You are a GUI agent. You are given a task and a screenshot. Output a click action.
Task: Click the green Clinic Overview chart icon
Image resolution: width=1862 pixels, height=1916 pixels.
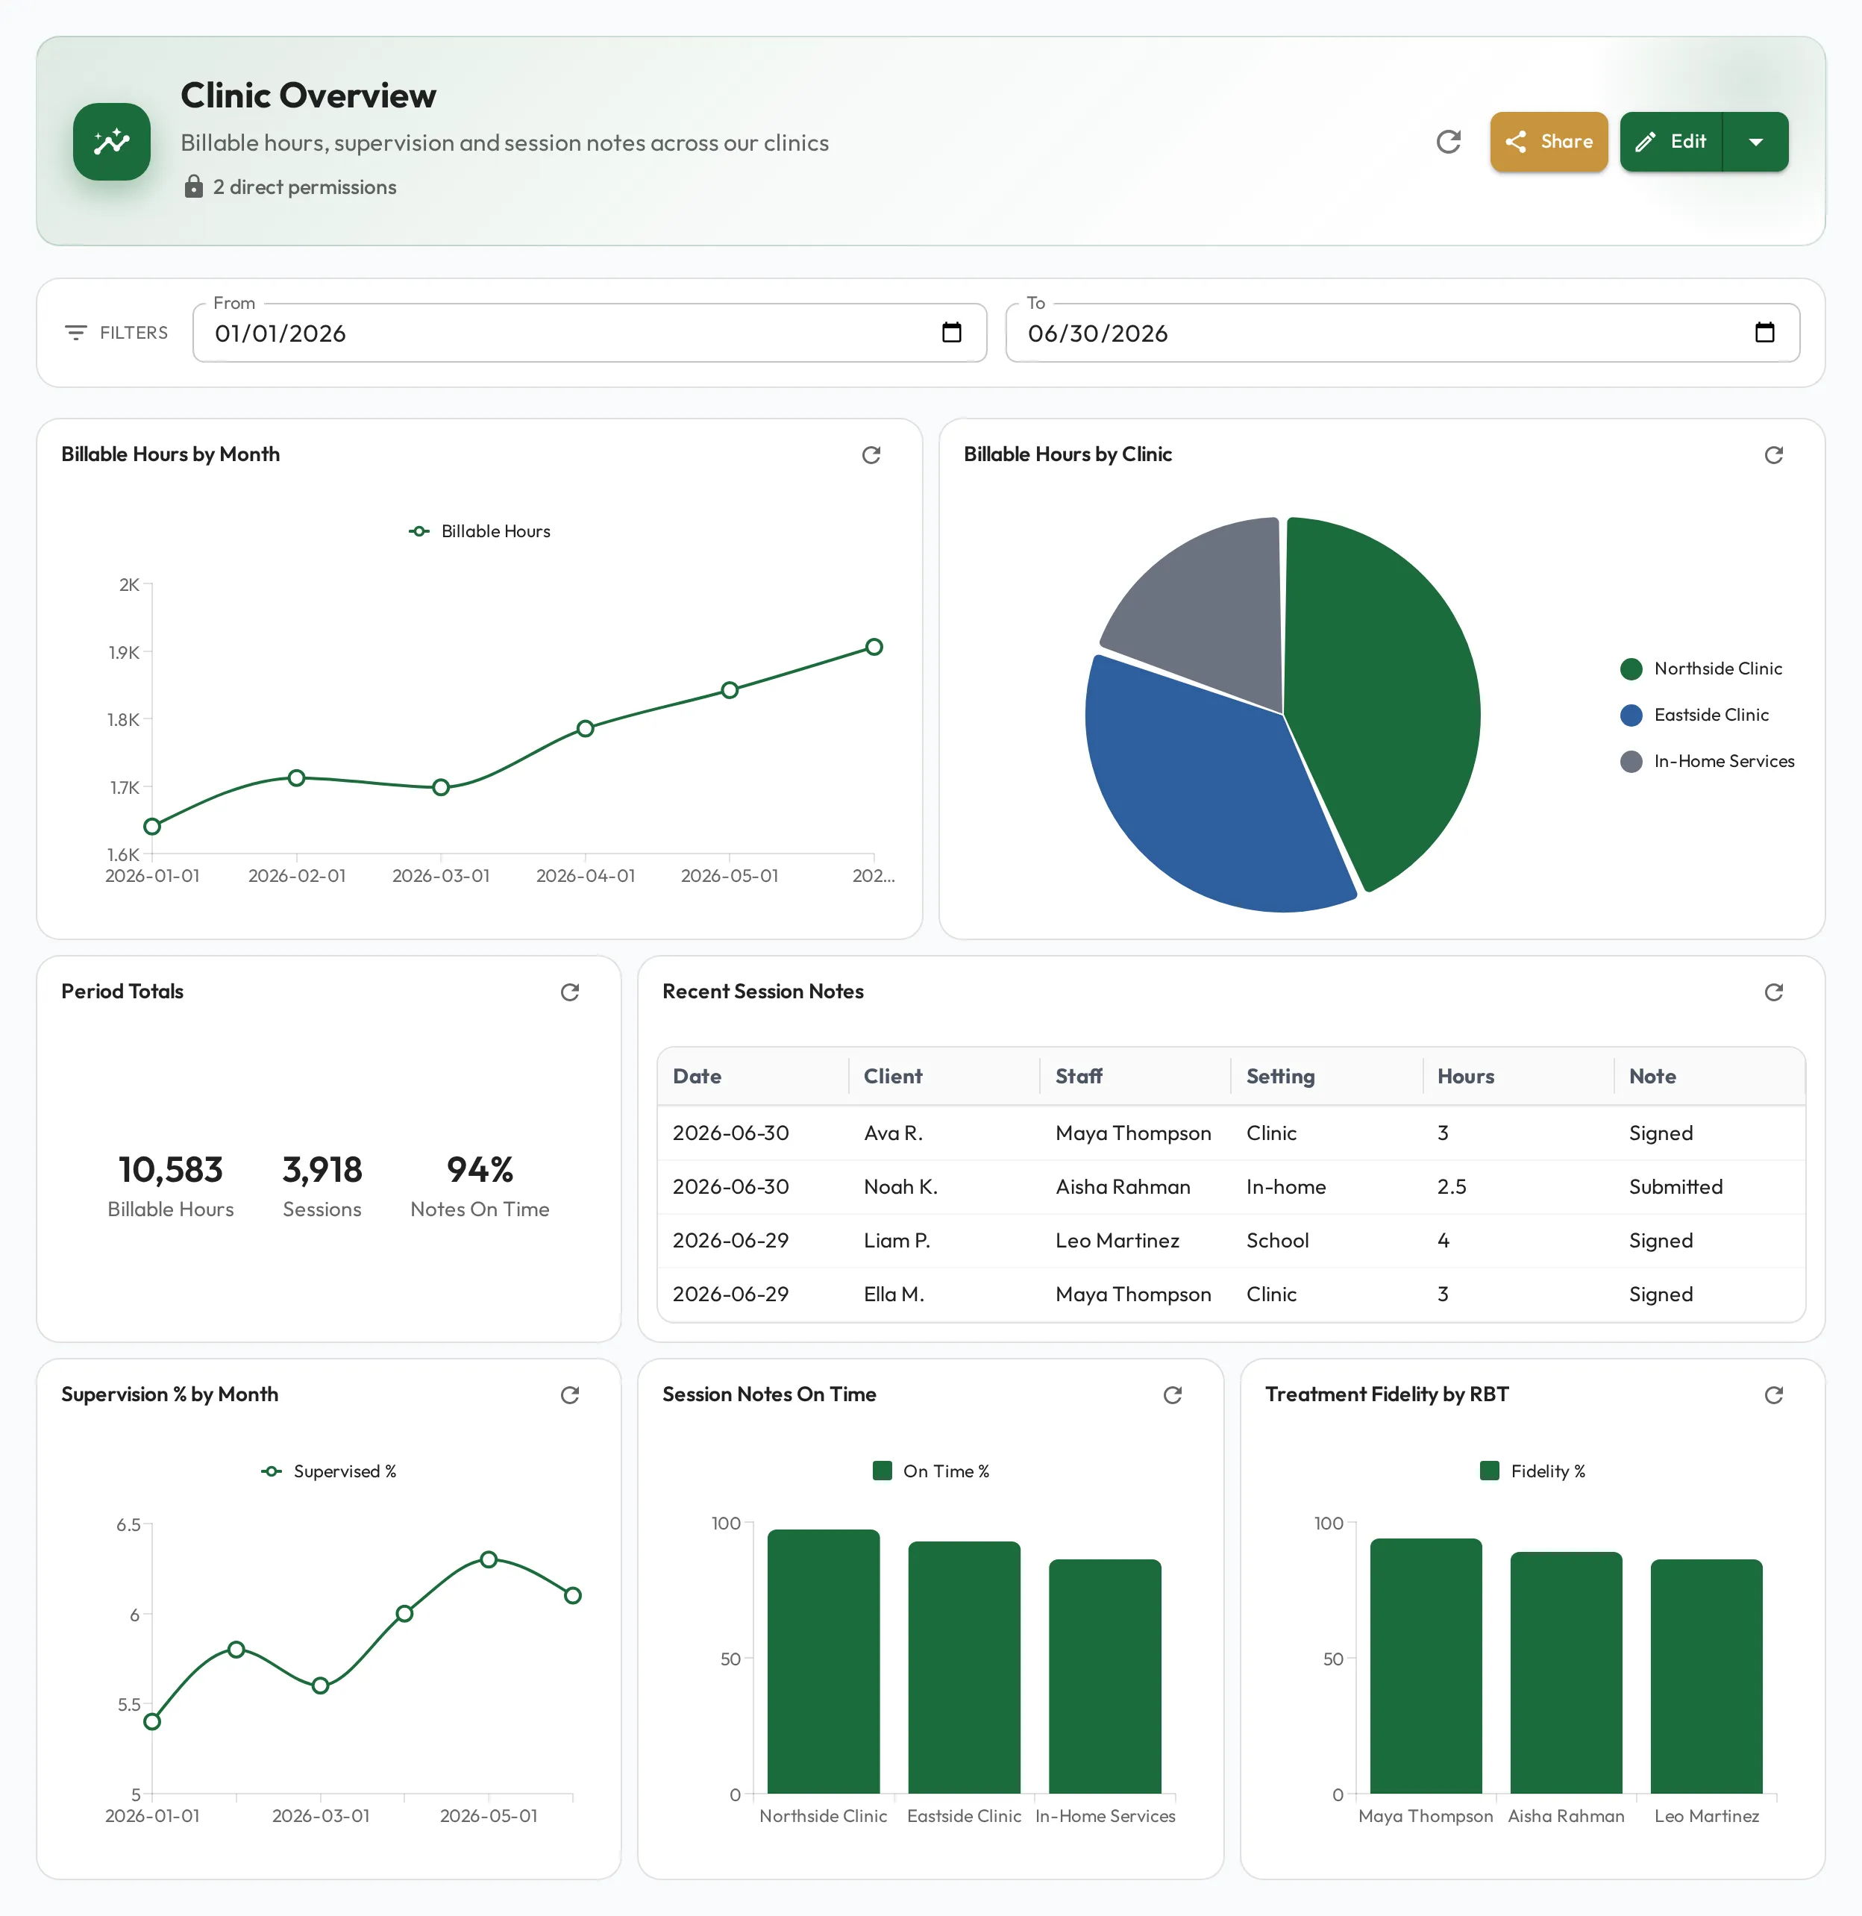(x=111, y=142)
